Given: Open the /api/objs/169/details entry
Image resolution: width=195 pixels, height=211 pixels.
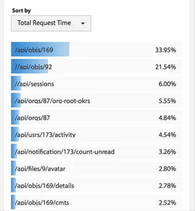Looking at the screenshot, I should (97, 185).
